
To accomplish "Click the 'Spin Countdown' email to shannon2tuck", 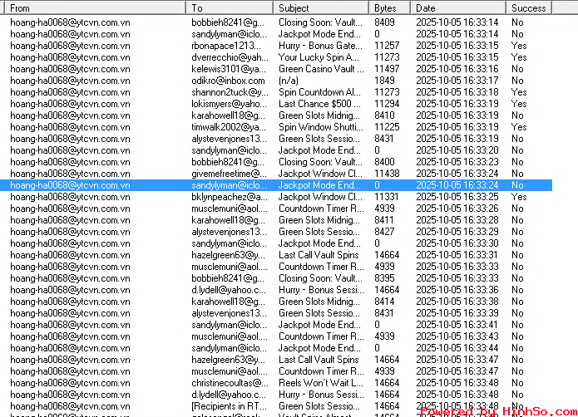I will pos(320,92).
